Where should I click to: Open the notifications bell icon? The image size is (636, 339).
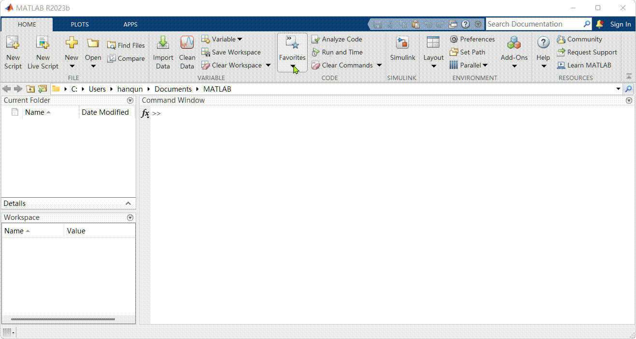point(600,24)
